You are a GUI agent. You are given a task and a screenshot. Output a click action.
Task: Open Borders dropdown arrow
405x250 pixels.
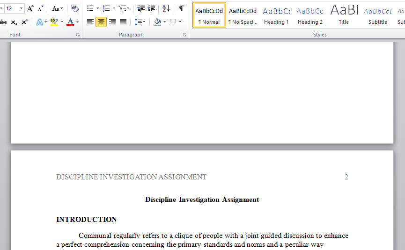pos(180,22)
